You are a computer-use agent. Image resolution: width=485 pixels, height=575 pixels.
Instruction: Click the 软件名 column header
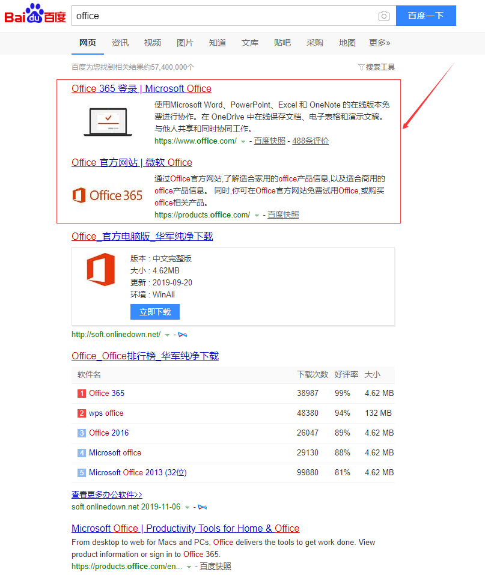coord(89,374)
